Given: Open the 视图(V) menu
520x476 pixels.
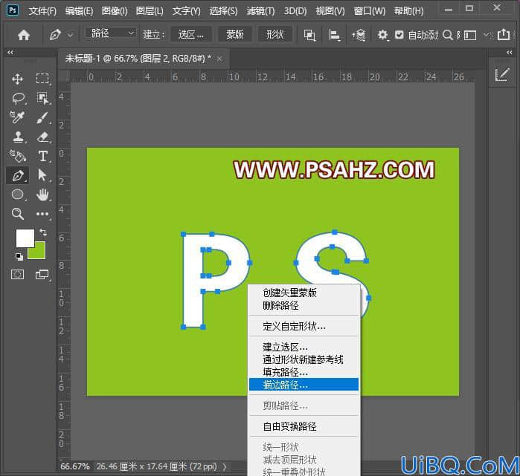Looking at the screenshot, I should 330,11.
